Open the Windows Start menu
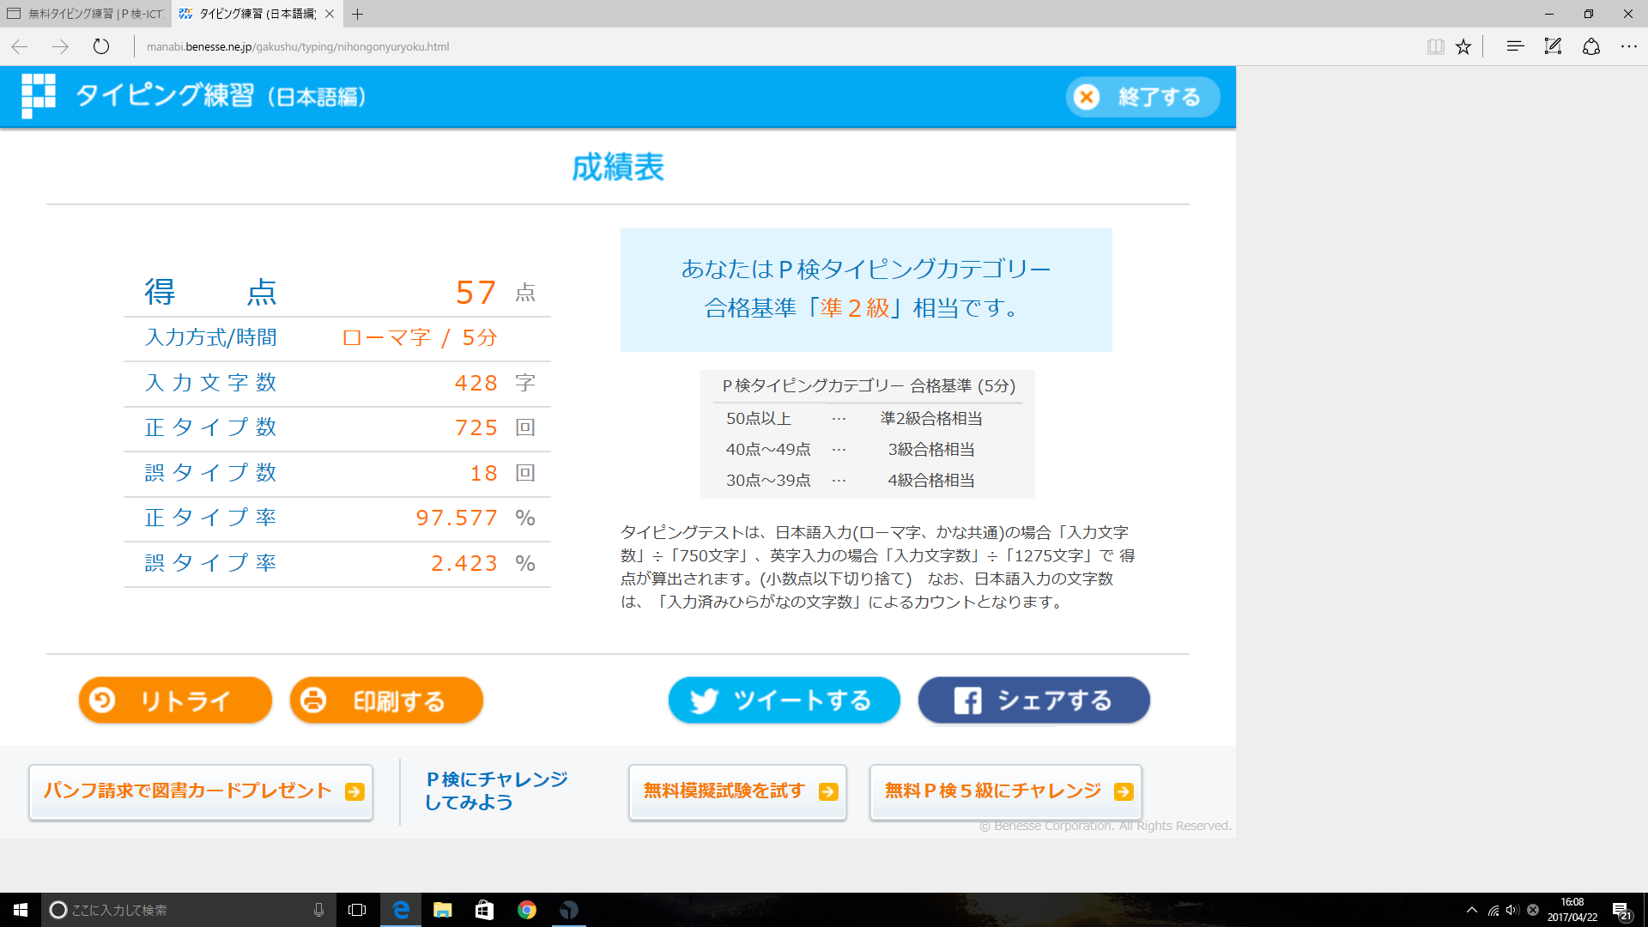This screenshot has width=1648, height=927. coord(21,910)
